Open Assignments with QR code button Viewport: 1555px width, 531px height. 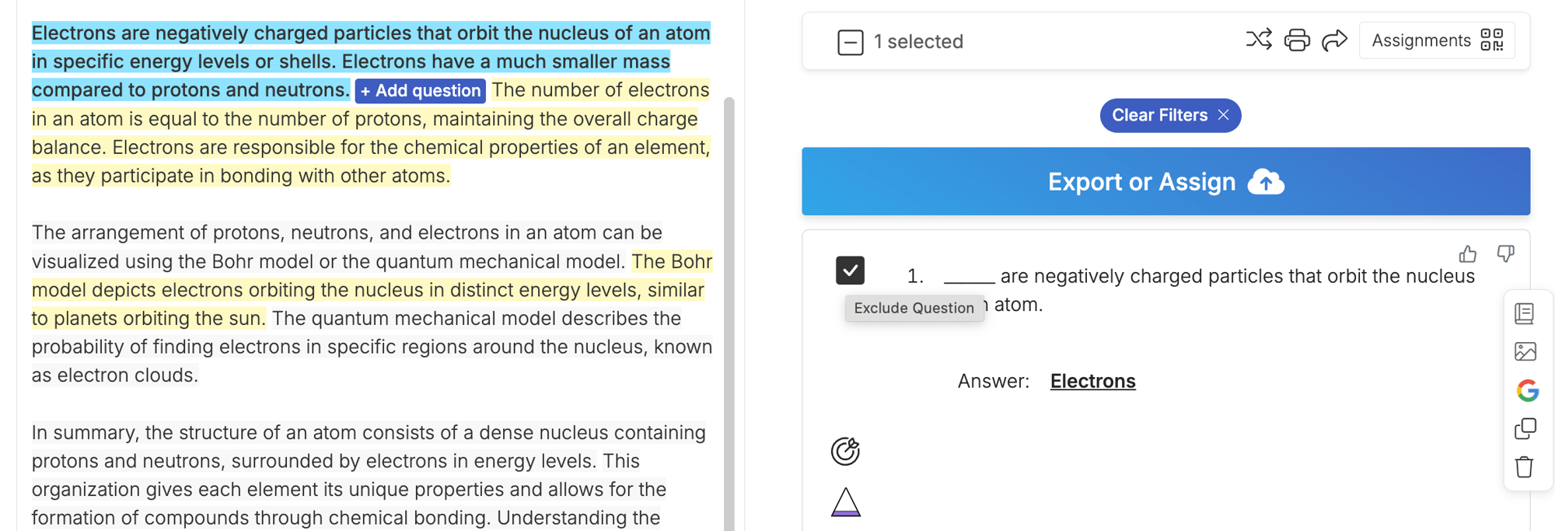1437,40
